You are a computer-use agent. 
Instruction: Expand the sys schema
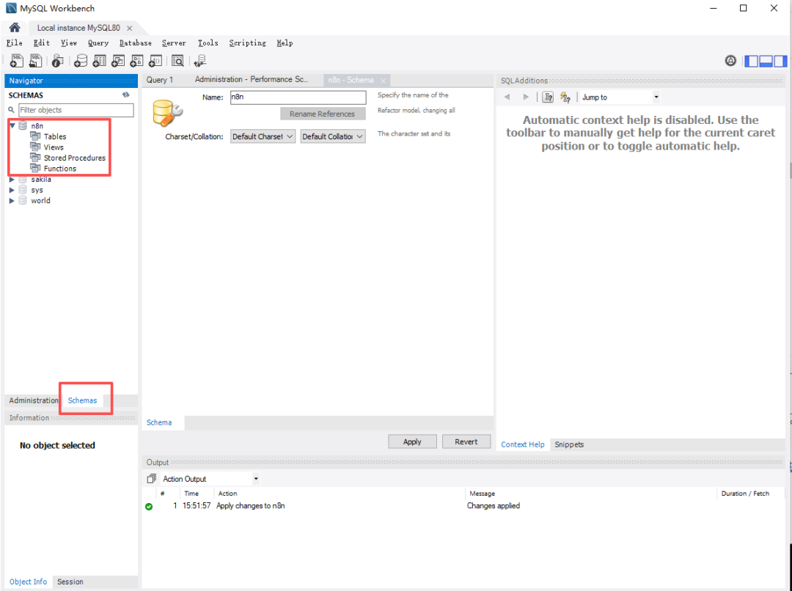(12, 190)
